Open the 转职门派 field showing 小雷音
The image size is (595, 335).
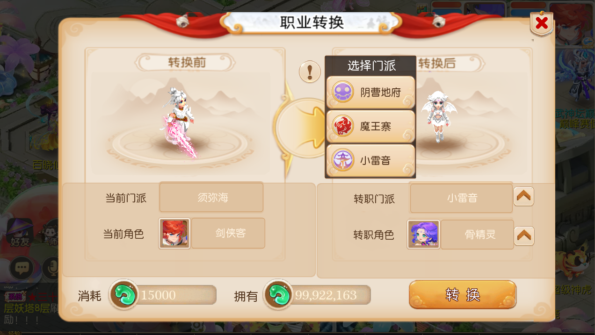tap(461, 198)
